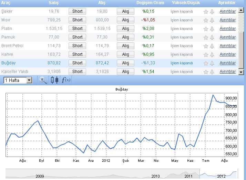
Task: Toggle favorite star for Pamuk
Action: click(x=206, y=37)
